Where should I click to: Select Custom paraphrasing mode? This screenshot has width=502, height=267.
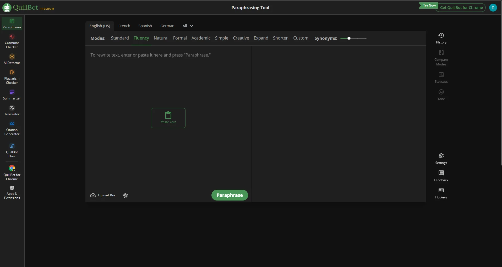pos(301,38)
